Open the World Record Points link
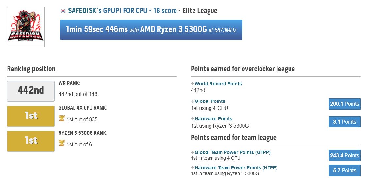Screen dimensions: 369x187 pos(218,84)
